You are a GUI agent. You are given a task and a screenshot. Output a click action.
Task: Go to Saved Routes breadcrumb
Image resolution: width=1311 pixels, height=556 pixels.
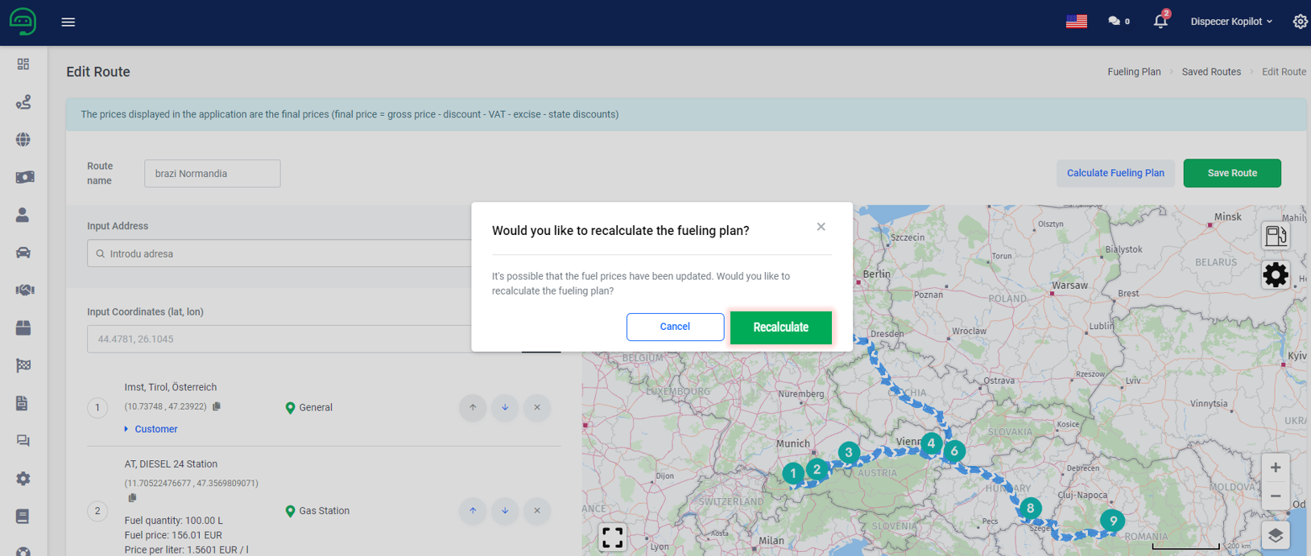(x=1210, y=72)
